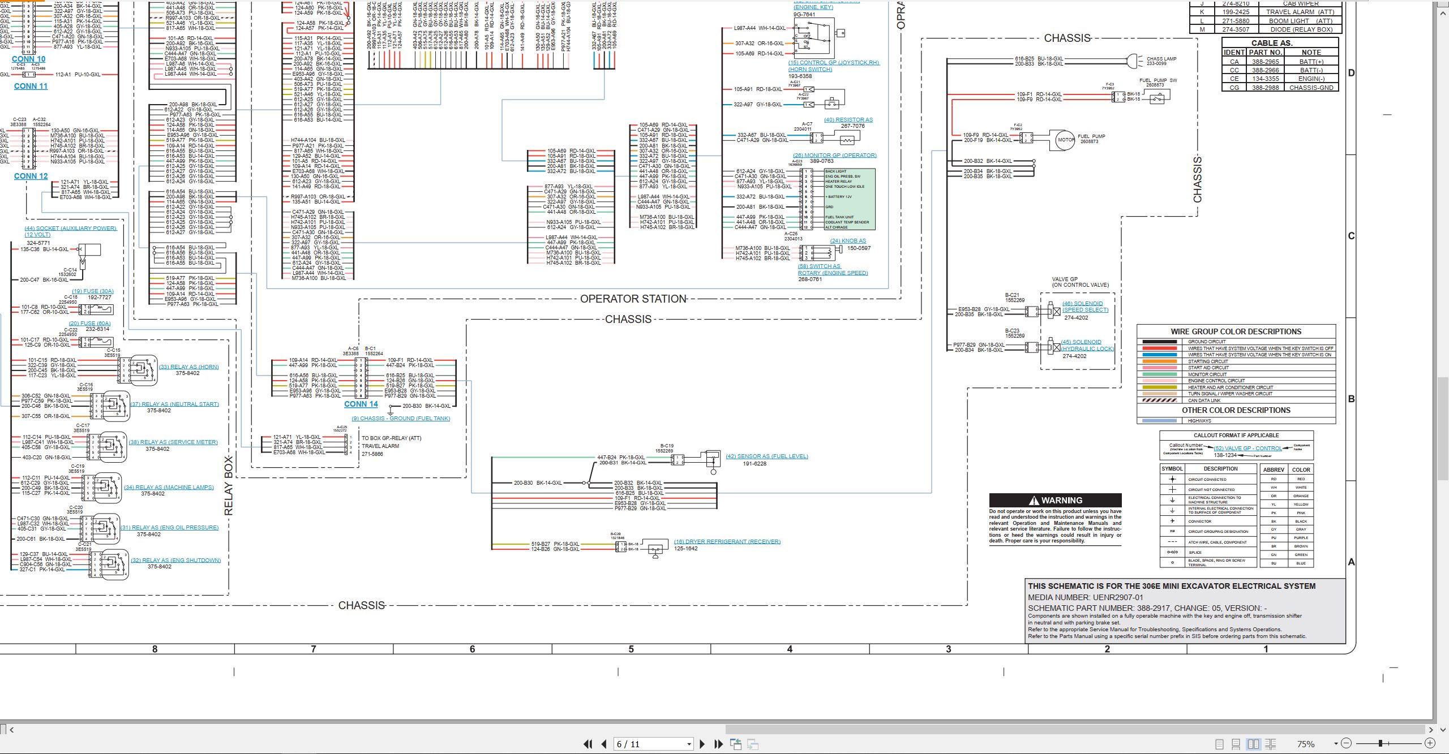Image resolution: width=1449 pixels, height=754 pixels.
Task: Go to the first page
Action: pos(588,744)
